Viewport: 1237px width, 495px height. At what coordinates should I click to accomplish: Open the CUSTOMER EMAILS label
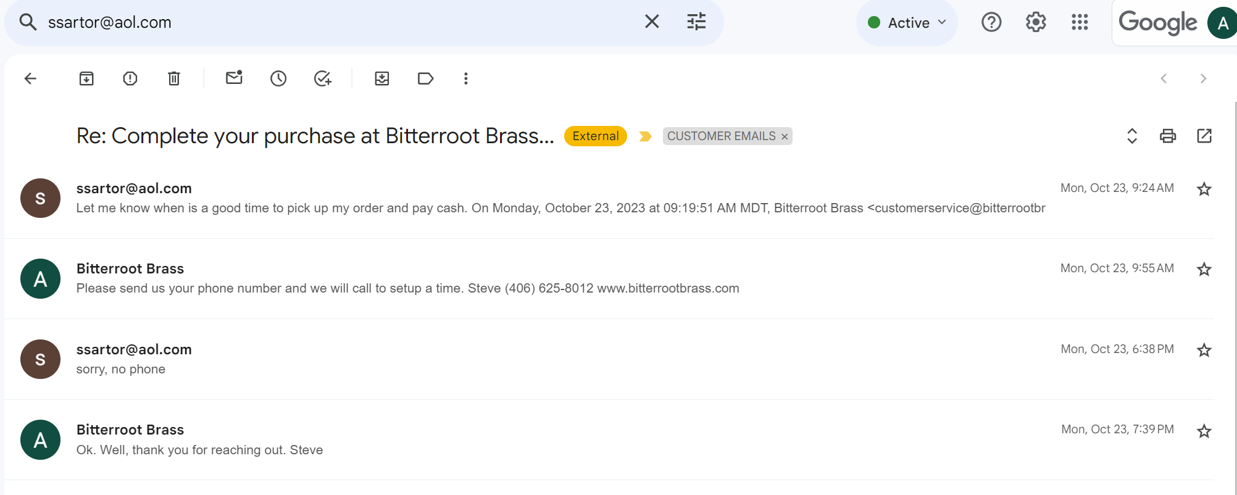pyautogui.click(x=721, y=136)
